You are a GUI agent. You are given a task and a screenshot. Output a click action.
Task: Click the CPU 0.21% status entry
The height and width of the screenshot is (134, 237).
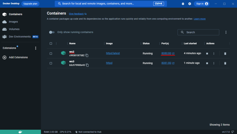(65, 132)
